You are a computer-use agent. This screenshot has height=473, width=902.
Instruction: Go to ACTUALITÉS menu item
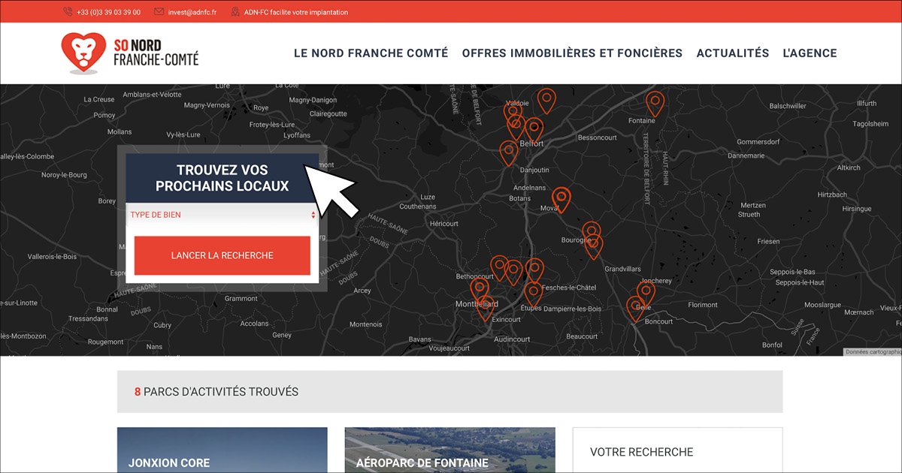733,53
